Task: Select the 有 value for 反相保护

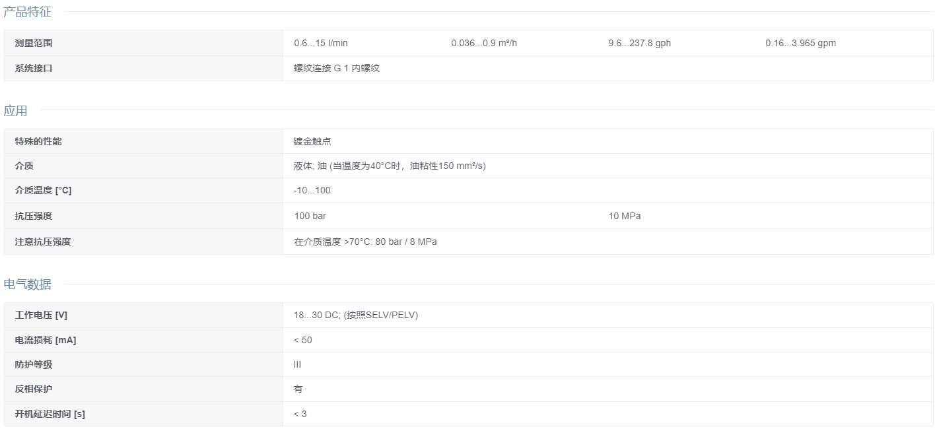Action: [298, 389]
